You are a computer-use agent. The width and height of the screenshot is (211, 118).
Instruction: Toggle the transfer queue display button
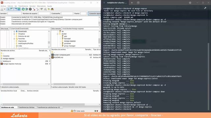click(x=19, y=9)
